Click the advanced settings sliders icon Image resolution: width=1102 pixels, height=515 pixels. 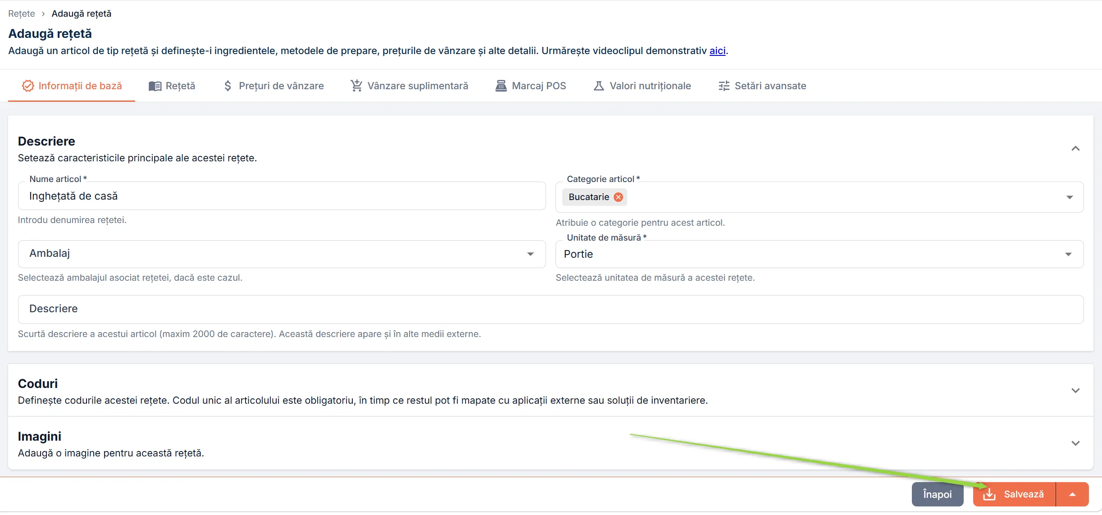724,86
